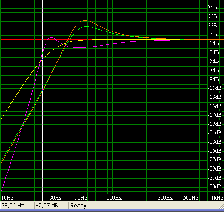Click the 100Hz axis label
Viewport: 224px width, 212px height.
coord(114,198)
